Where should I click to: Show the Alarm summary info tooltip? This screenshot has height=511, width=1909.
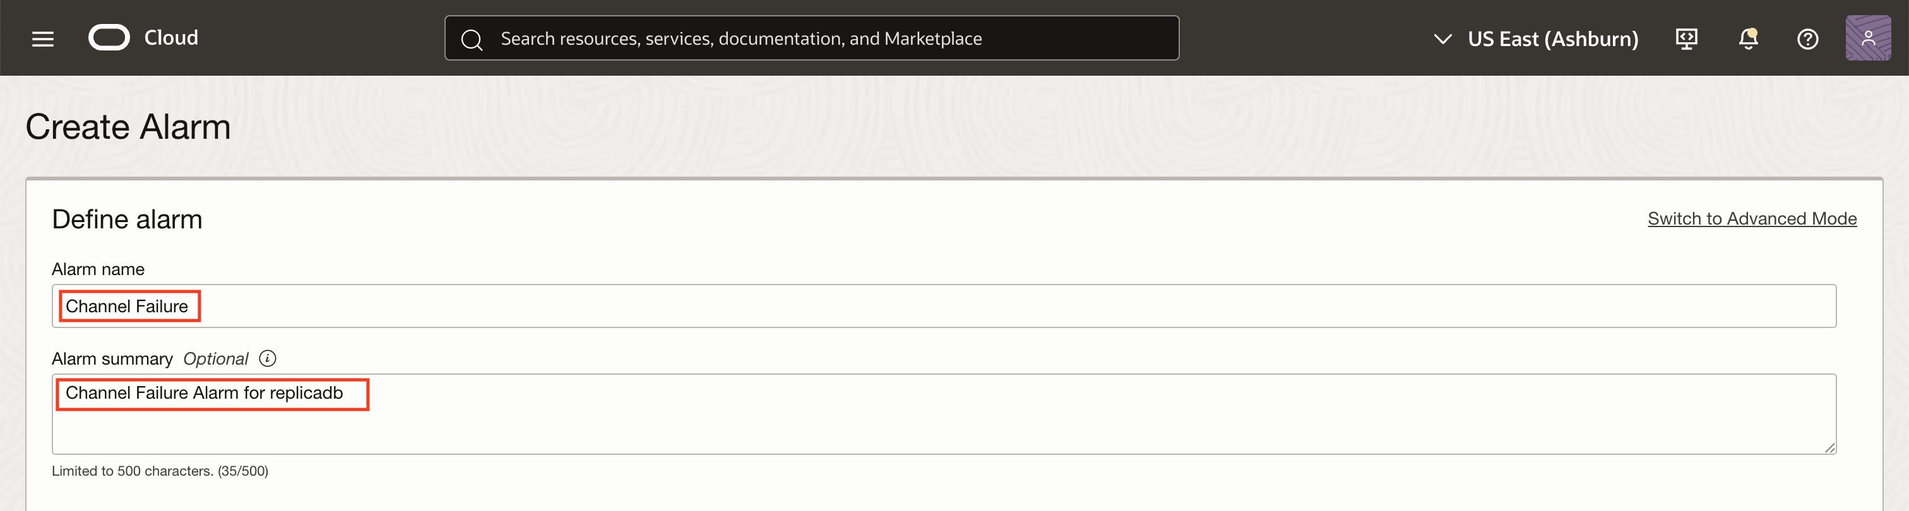tap(268, 358)
